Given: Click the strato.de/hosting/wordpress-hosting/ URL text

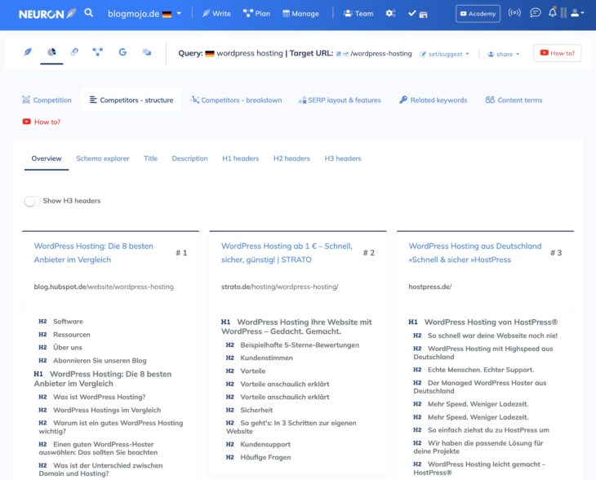Looking at the screenshot, I should point(280,287).
